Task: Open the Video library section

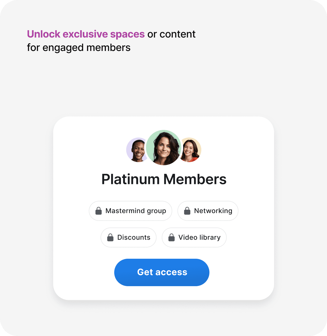Action: click(194, 237)
